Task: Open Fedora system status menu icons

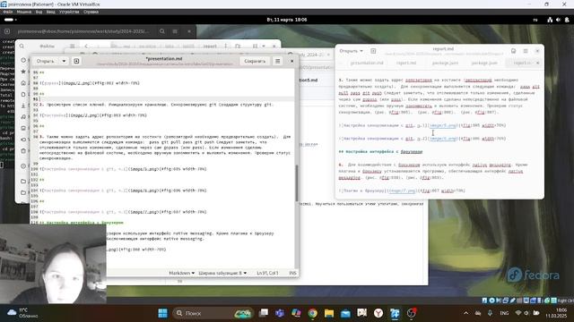Action: point(558,20)
